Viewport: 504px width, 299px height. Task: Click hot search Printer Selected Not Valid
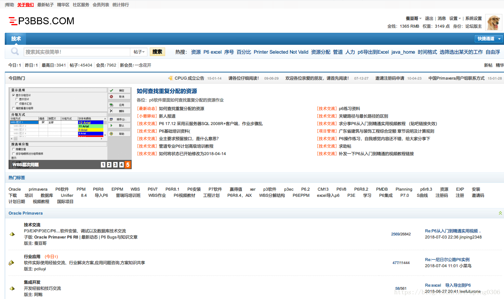pyautogui.click(x=281, y=52)
